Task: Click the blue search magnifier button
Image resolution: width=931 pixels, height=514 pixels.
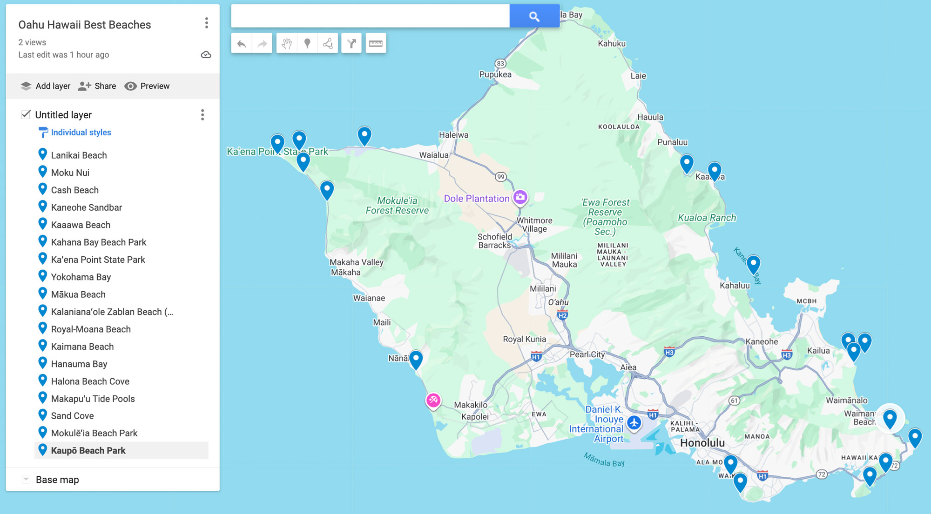Action: (534, 16)
